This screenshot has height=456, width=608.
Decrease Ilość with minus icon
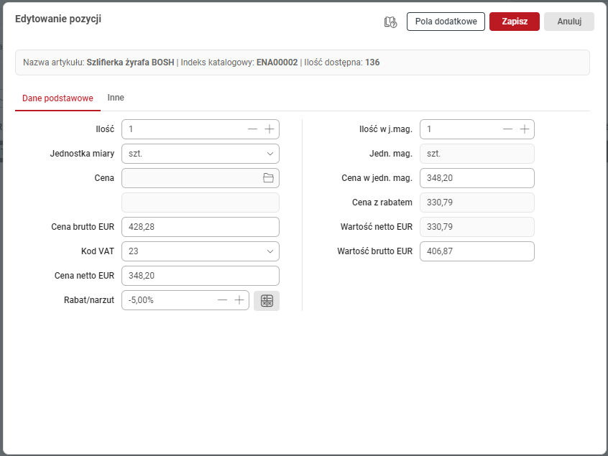point(252,129)
